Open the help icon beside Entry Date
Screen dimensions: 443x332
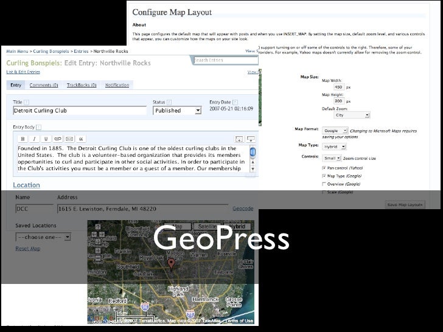235,103
